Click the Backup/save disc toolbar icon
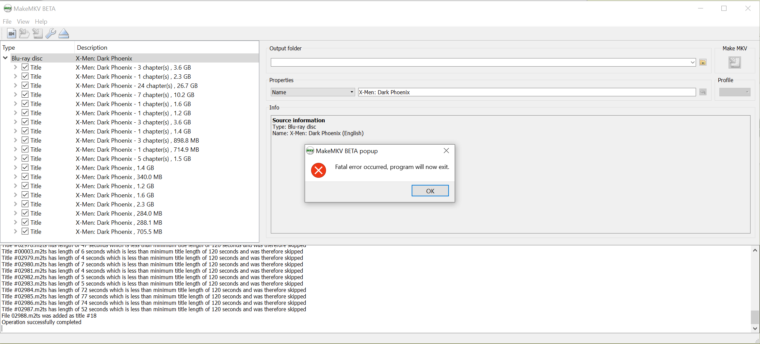The image size is (760, 344). coord(37,33)
